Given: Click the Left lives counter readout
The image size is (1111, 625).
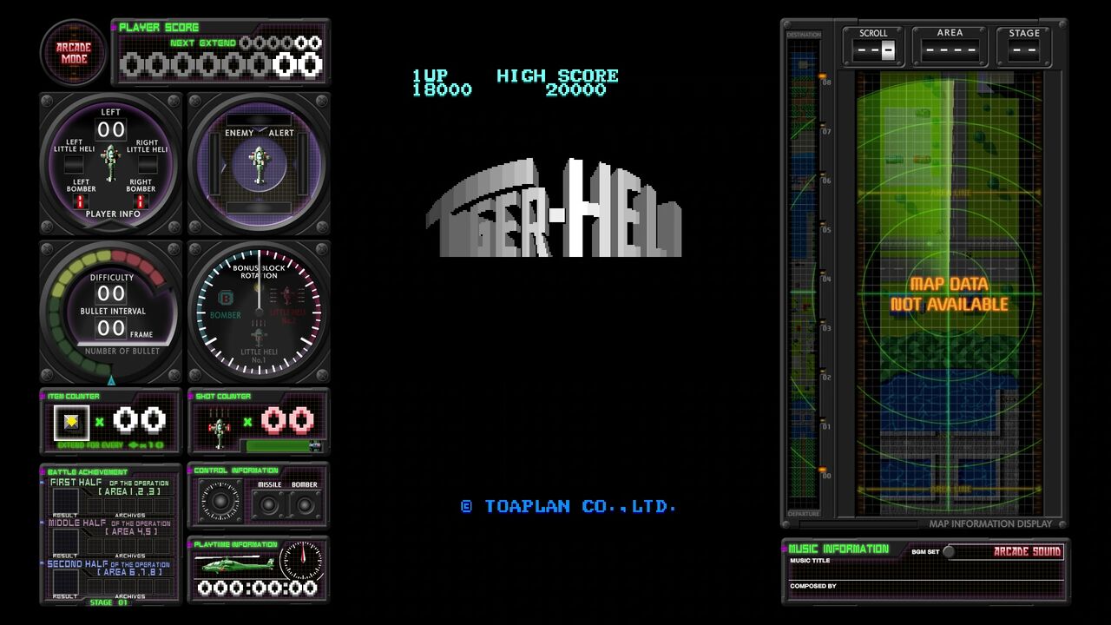Looking at the screenshot, I should pos(111,130).
